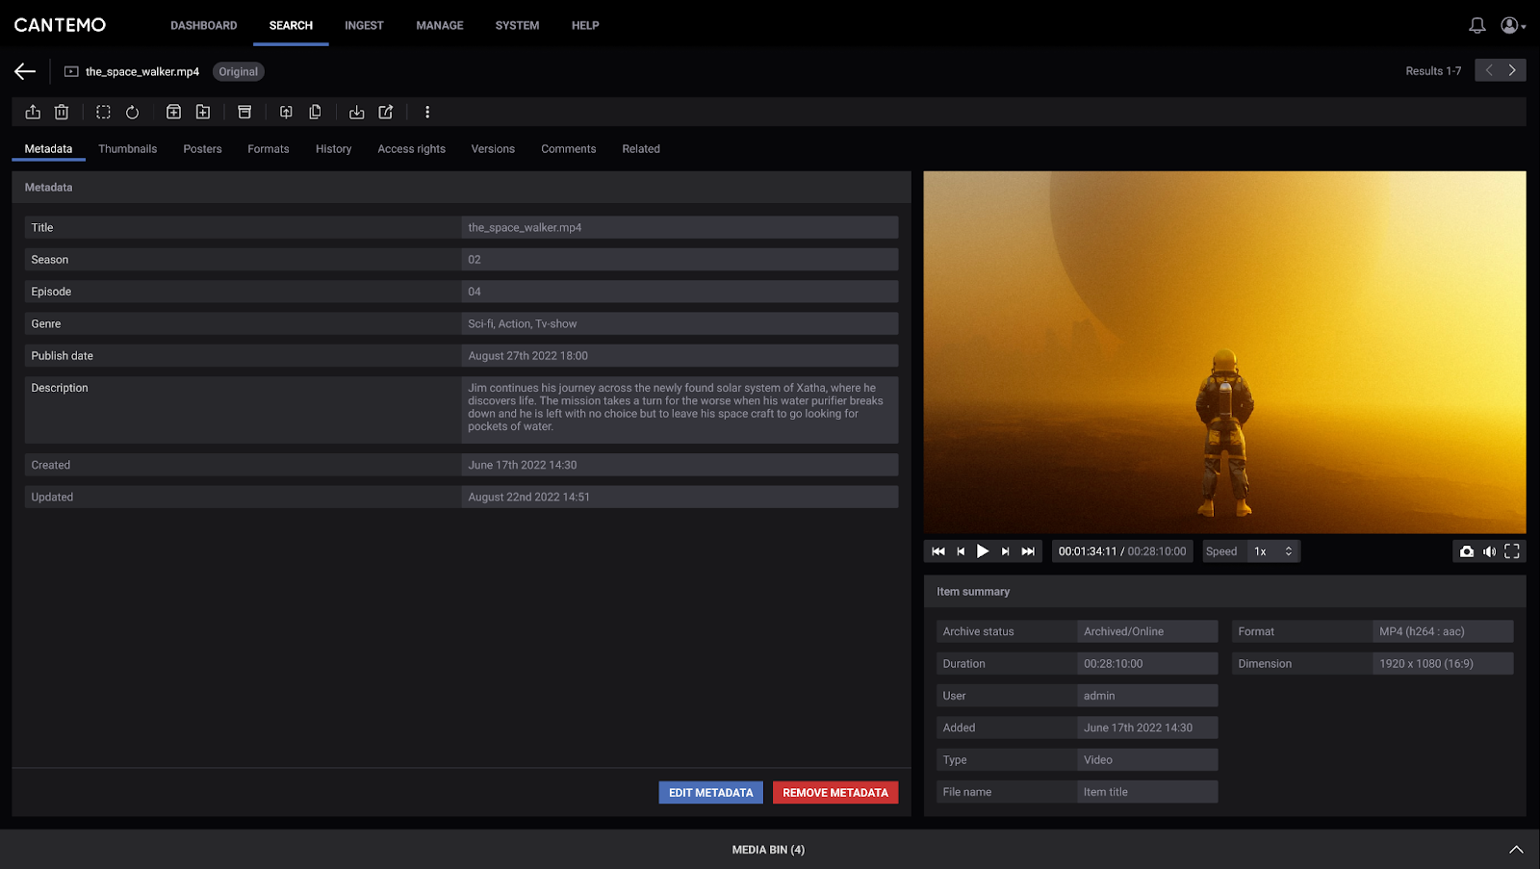
Task: Add item to a collection via the icon
Action: tap(173, 112)
